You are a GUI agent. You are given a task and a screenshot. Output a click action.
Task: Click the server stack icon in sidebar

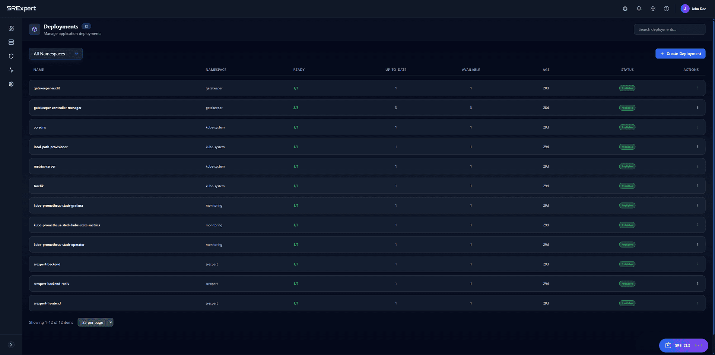[11, 42]
